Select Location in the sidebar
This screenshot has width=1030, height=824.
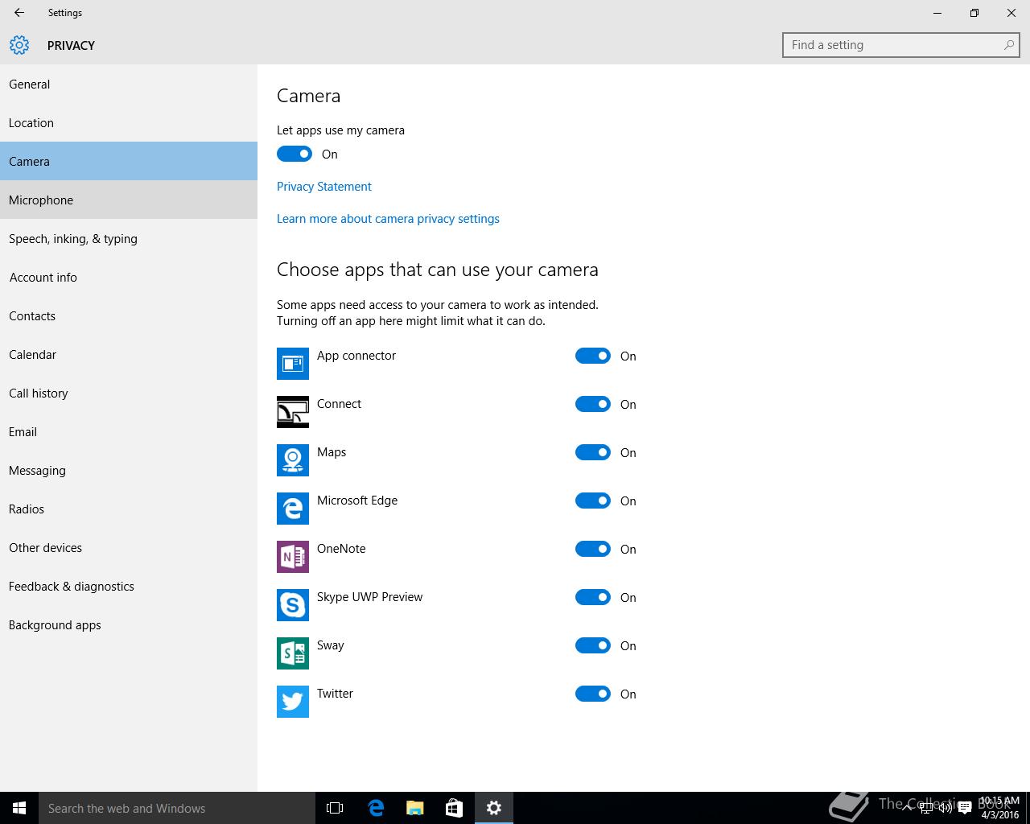[x=129, y=122]
